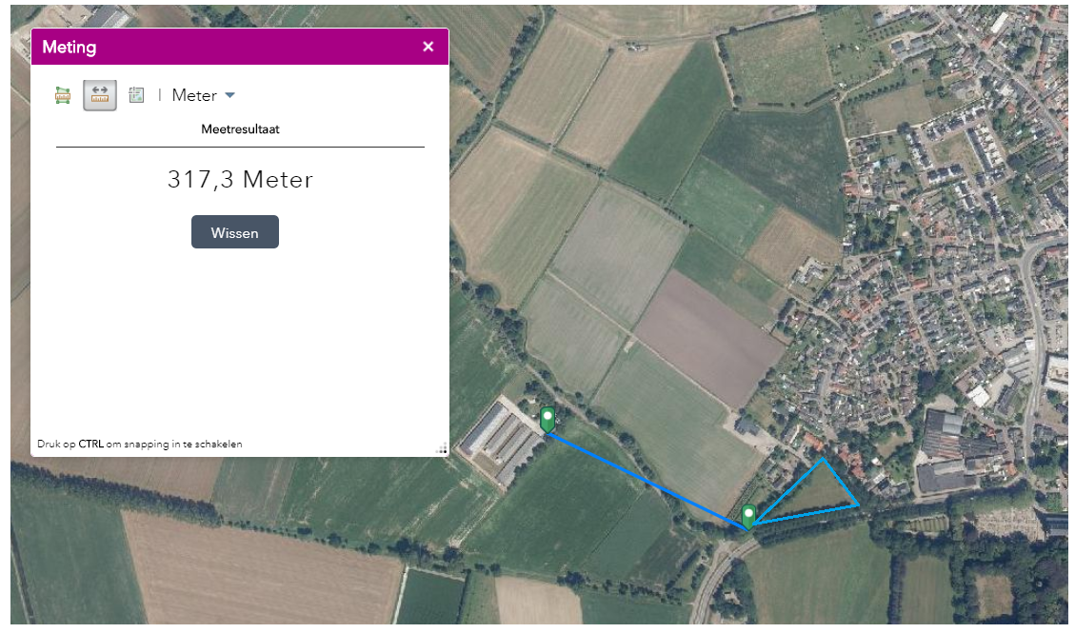Click the 317,3 Meter result text
The height and width of the screenshot is (633, 1075).
(x=240, y=180)
